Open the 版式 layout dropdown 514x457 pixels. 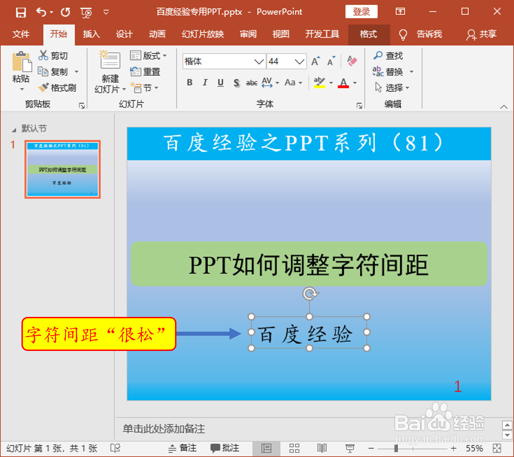coord(149,56)
